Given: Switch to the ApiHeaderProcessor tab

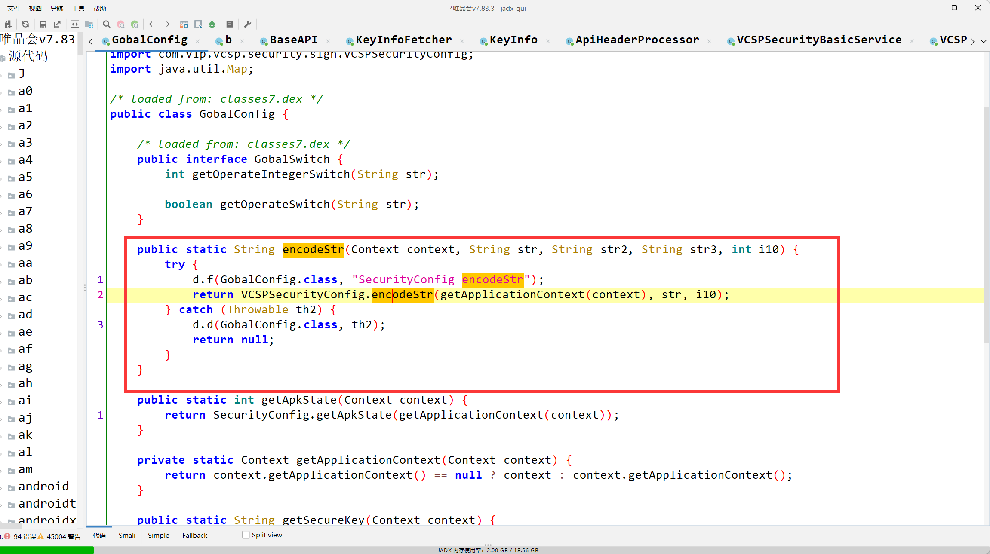Looking at the screenshot, I should pyautogui.click(x=637, y=40).
